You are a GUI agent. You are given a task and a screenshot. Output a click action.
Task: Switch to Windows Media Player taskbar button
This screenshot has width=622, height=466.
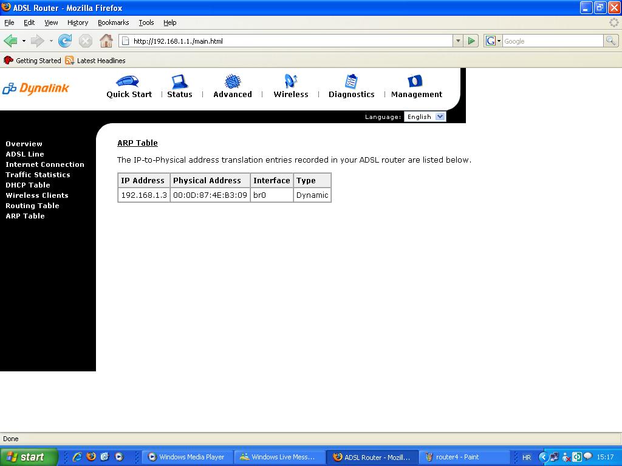pyautogui.click(x=186, y=457)
